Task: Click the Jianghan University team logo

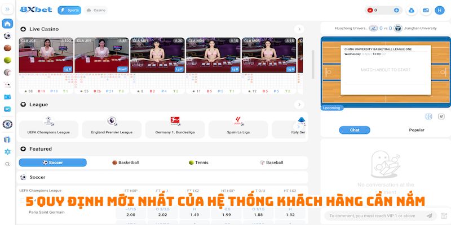Action: (398, 28)
